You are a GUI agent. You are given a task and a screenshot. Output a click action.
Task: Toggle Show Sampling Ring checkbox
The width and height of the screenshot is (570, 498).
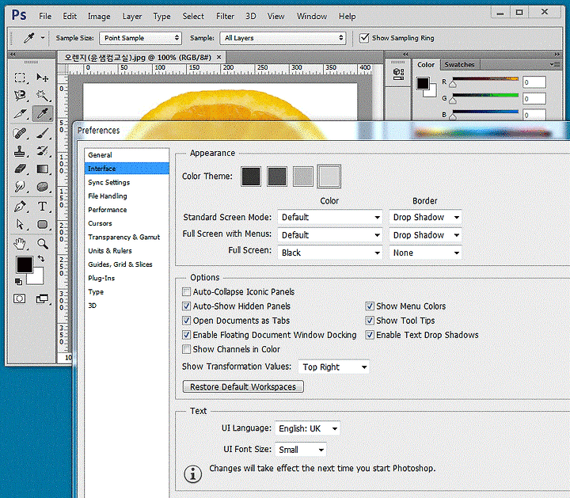point(364,38)
